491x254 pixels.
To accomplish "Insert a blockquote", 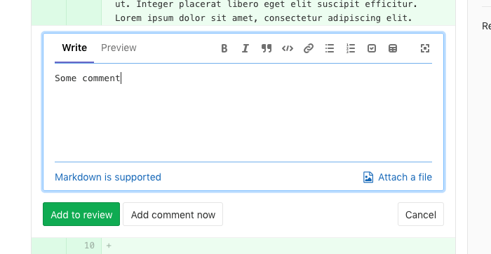I will tap(267, 48).
